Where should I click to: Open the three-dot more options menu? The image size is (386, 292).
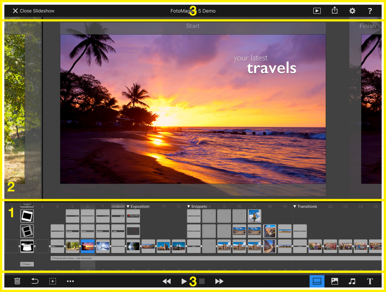[70, 281]
